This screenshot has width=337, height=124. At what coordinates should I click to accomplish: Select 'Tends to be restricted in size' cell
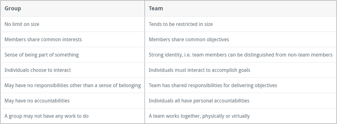coord(241,24)
